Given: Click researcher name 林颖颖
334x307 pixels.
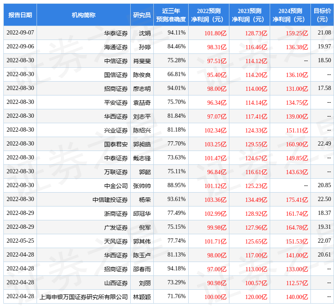Looking at the screenshot, I should (142, 296).
